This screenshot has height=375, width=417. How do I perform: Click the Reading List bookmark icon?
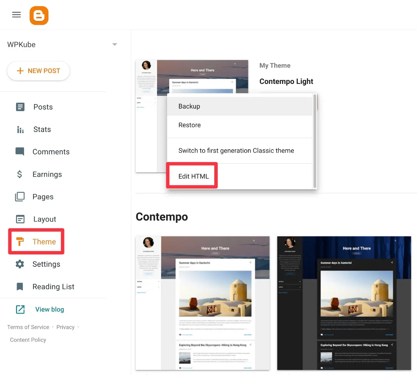(20, 287)
